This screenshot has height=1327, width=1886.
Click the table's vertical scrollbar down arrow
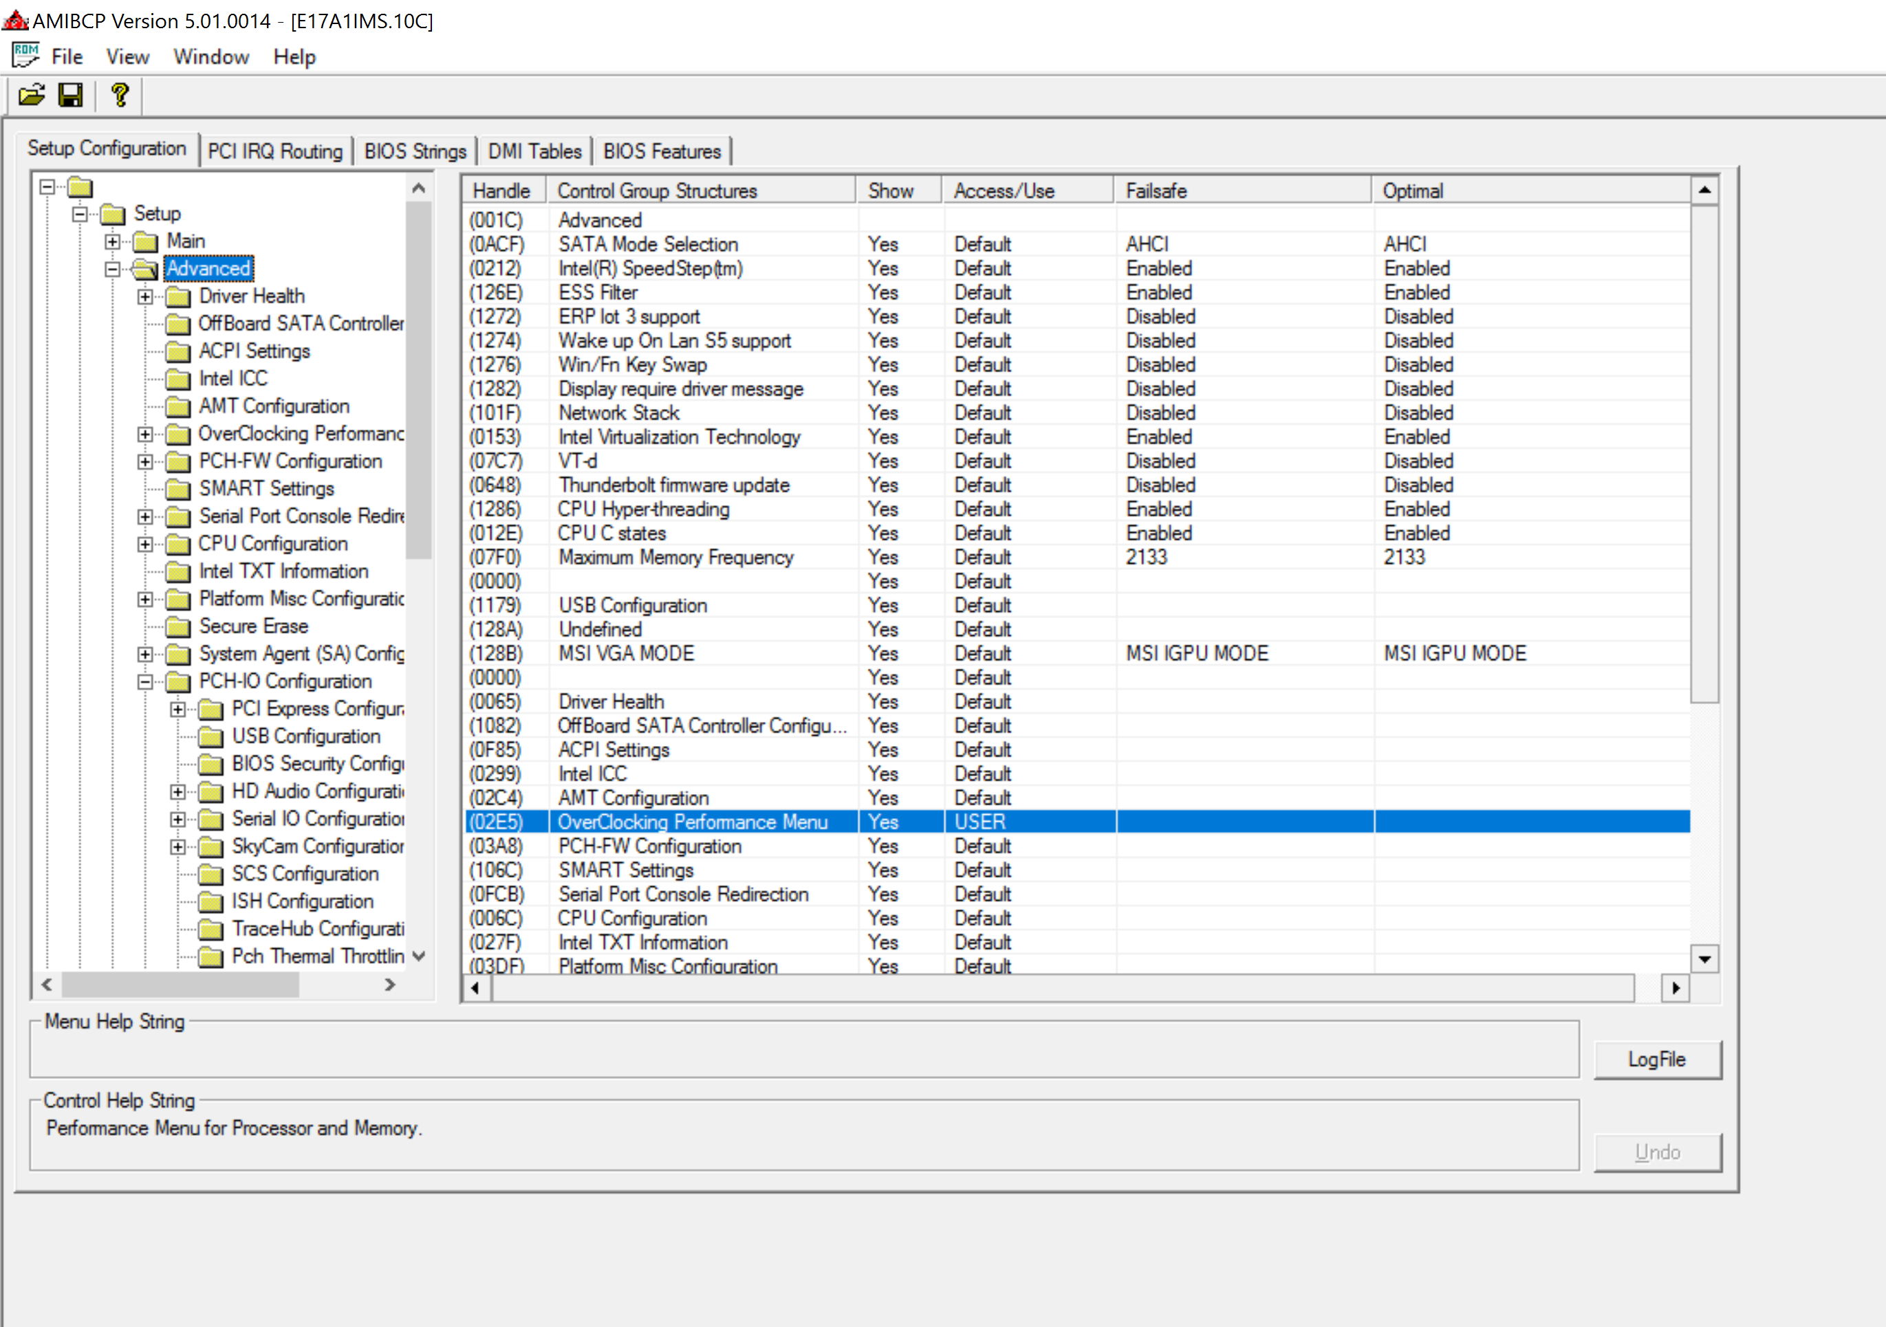[1704, 958]
